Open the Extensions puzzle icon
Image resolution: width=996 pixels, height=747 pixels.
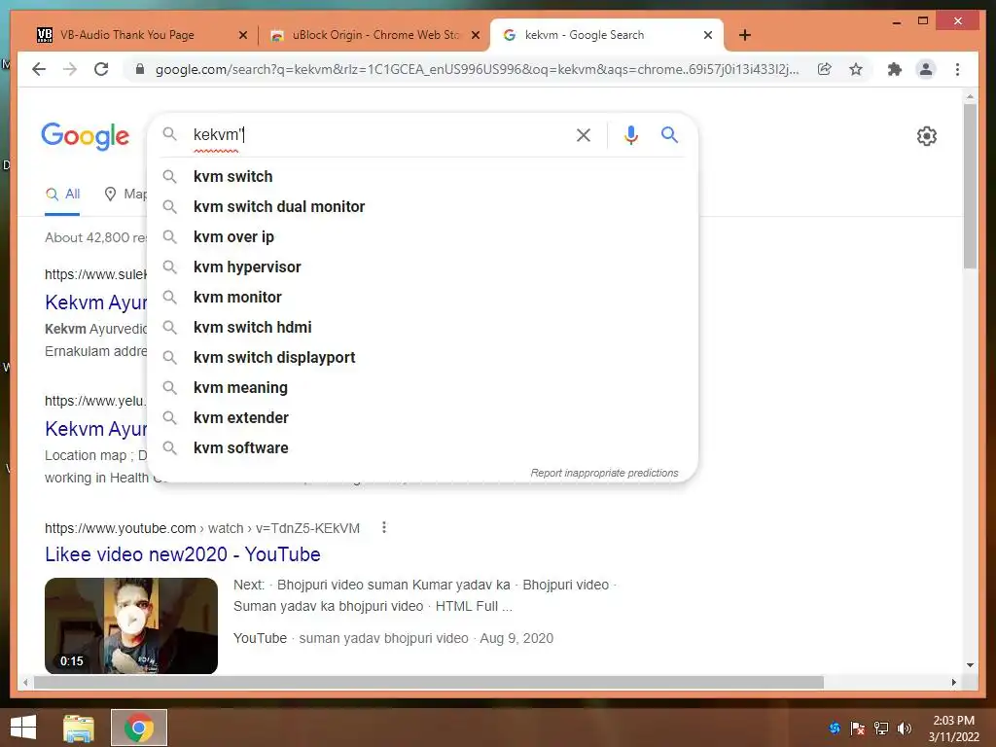tap(895, 69)
